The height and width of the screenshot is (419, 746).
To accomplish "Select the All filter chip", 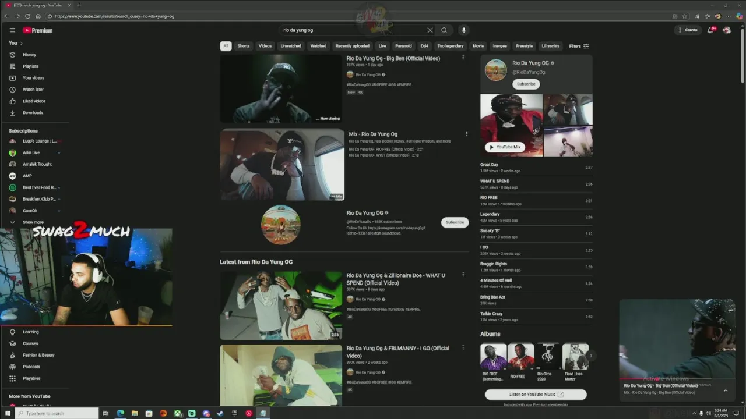I will point(226,46).
